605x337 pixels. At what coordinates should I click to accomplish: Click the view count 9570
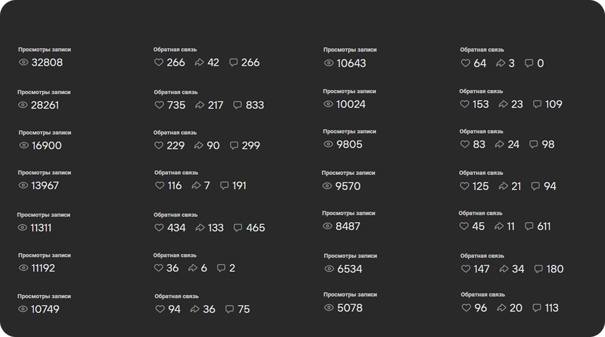[x=348, y=186]
